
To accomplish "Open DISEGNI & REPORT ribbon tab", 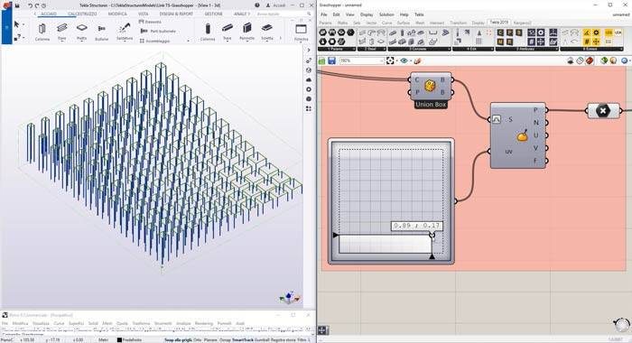I will [x=176, y=14].
